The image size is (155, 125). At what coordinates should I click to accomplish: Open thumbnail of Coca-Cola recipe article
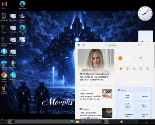[x=107, y=113]
